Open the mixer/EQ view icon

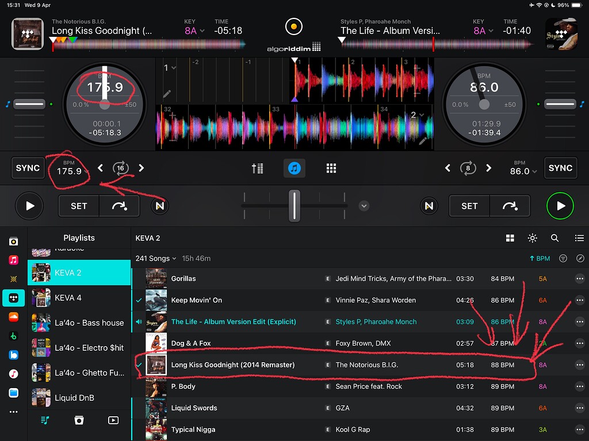click(x=258, y=168)
